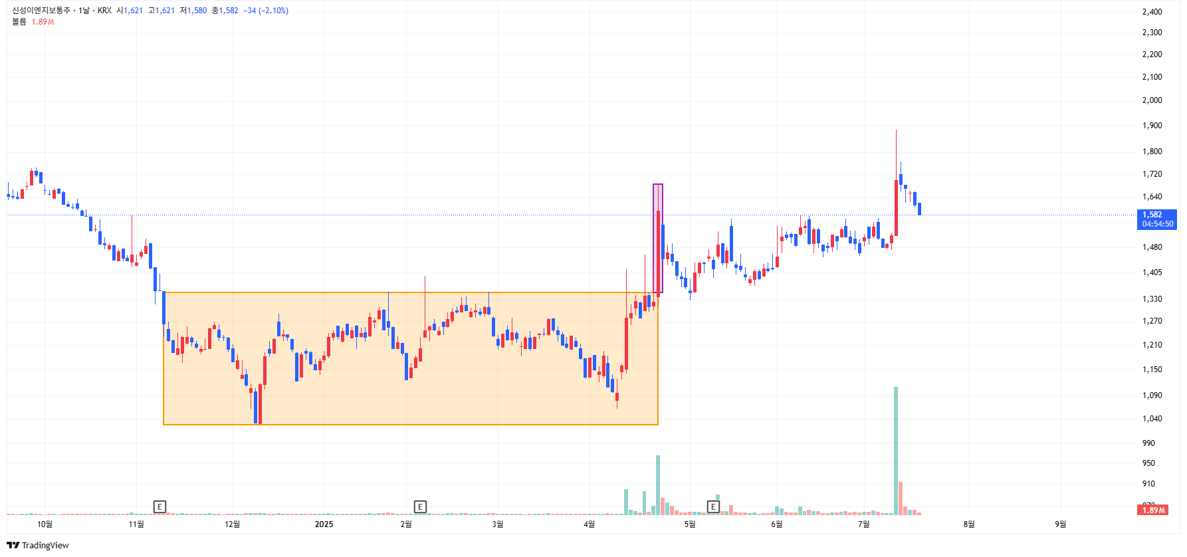Click the 1,150 price axis label
The width and height of the screenshot is (1187, 557).
click(1152, 370)
